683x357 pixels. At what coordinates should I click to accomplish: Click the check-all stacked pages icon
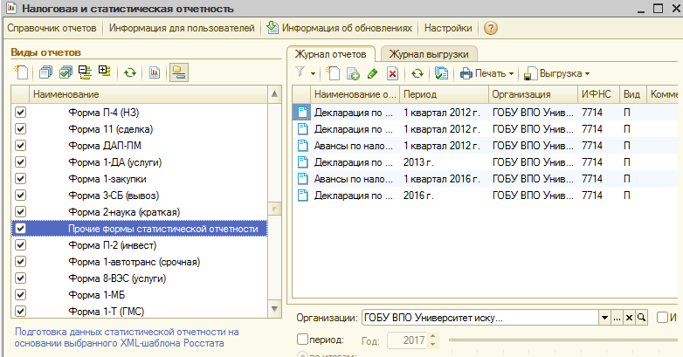(x=66, y=72)
